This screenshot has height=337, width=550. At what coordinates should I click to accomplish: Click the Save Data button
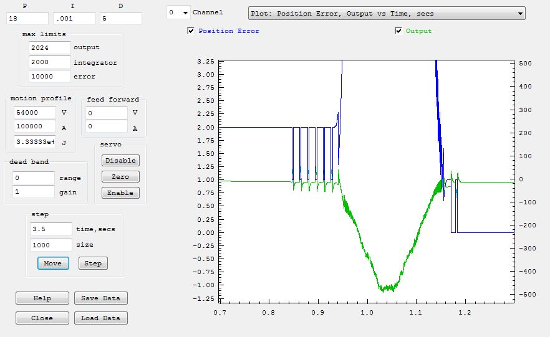100,298
